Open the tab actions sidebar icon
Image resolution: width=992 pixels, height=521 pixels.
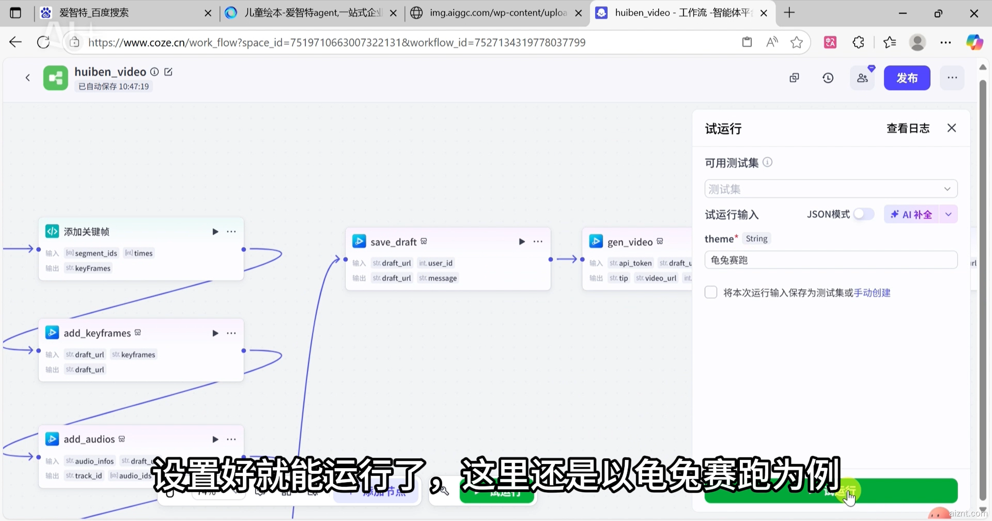click(x=15, y=13)
